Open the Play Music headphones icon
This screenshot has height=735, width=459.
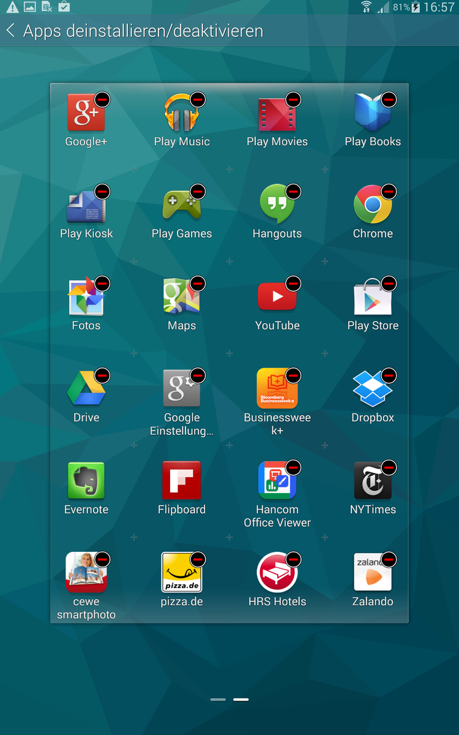(182, 113)
